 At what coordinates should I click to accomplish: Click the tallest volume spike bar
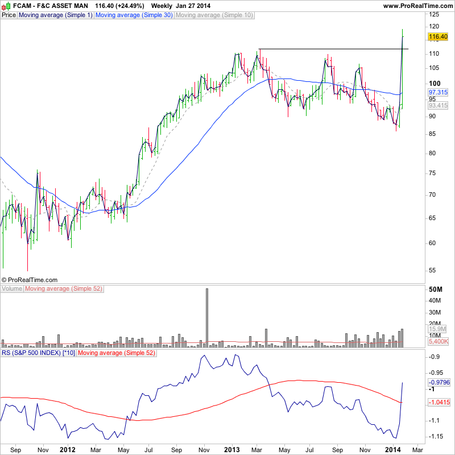coord(207,318)
